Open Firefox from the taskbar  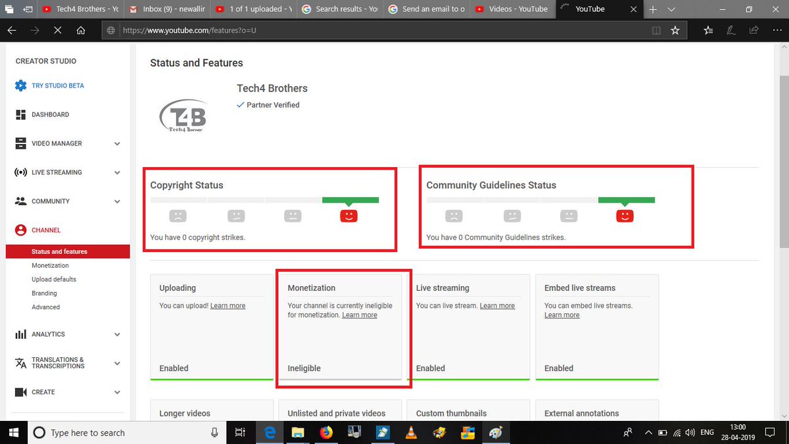coord(326,432)
